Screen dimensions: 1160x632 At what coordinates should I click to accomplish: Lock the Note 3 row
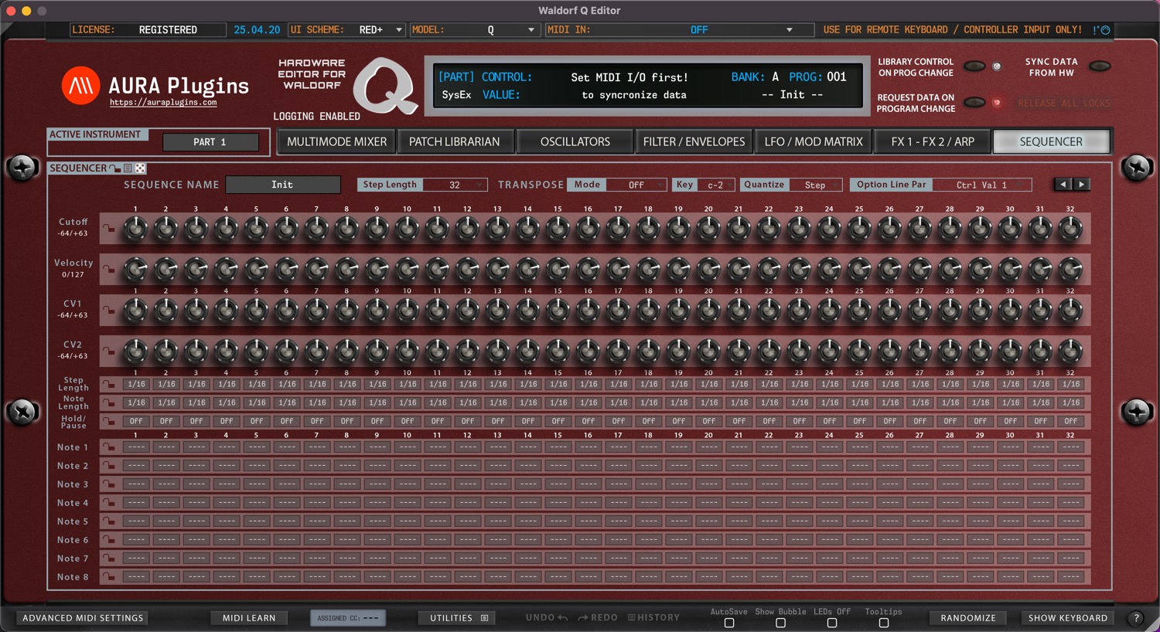pyautogui.click(x=109, y=484)
